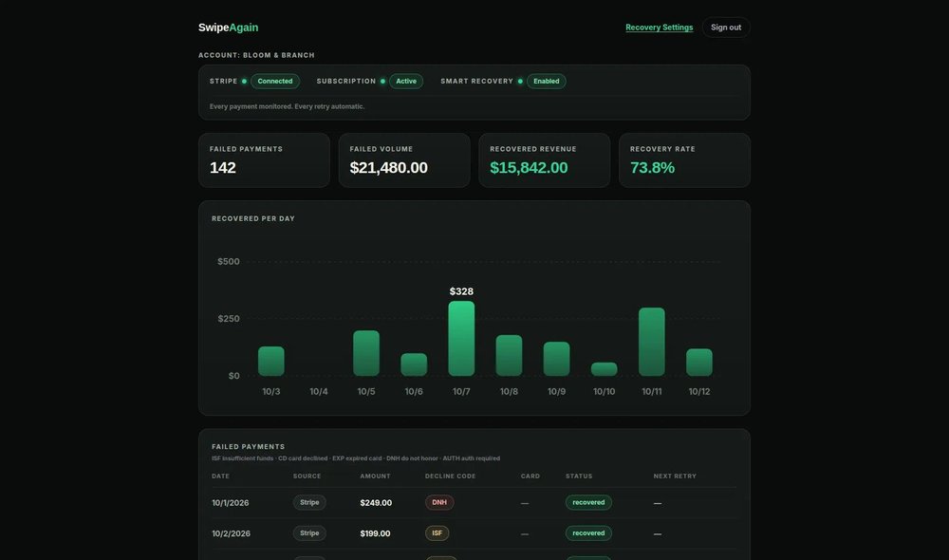Screen dimensions: 949x560
Task: Click the Source column header
Action: click(x=307, y=476)
